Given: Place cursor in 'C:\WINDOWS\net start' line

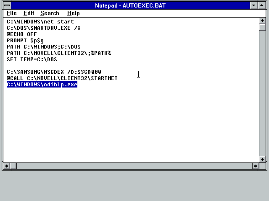Looking at the screenshot, I should [40, 22].
